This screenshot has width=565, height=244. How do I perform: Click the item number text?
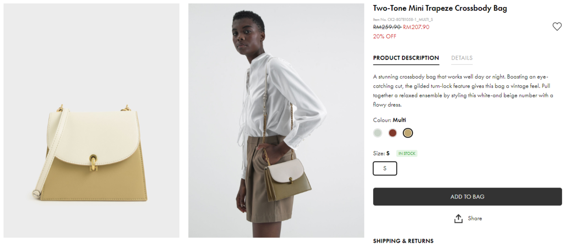(403, 19)
